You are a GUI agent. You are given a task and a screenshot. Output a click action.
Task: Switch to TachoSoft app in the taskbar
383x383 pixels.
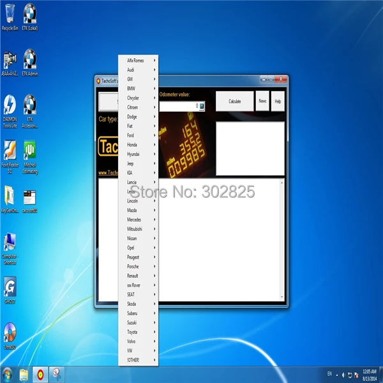tap(40, 375)
